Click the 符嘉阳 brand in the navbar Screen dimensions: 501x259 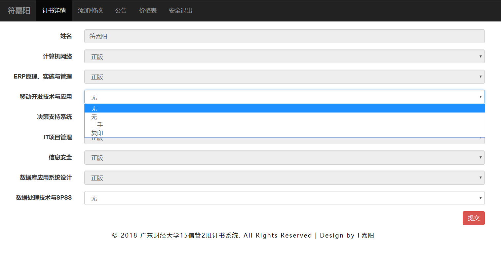tap(19, 11)
